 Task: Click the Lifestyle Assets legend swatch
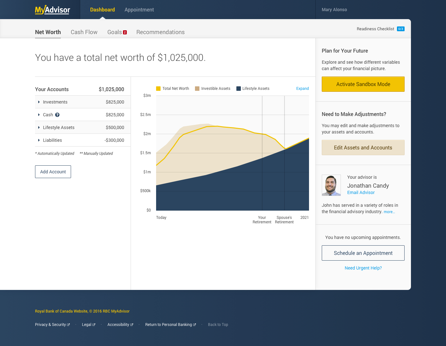click(238, 89)
